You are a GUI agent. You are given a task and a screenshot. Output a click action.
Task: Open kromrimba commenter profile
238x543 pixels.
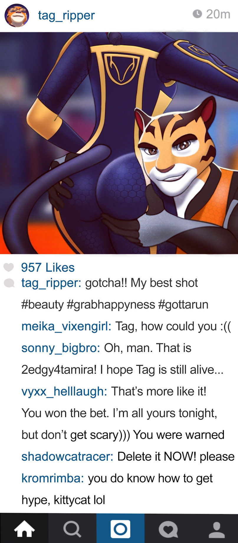click(53, 478)
